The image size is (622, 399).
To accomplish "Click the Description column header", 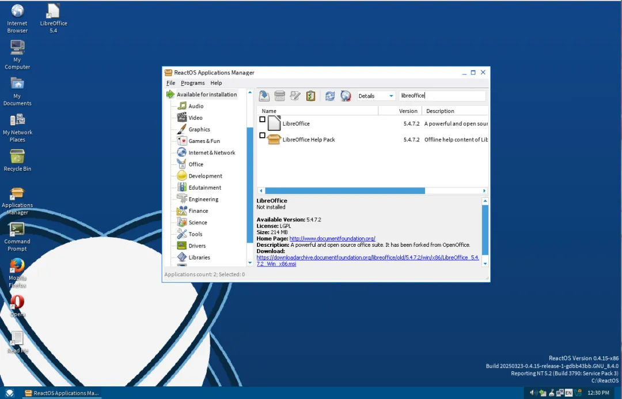I will click(x=455, y=111).
